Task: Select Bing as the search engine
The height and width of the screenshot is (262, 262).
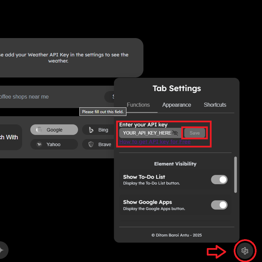Action: [98, 130]
